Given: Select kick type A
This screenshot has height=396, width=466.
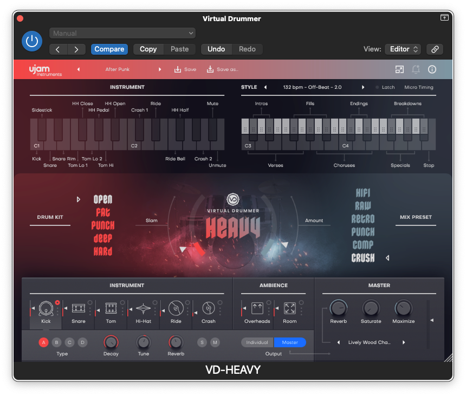Looking at the screenshot, I should [x=44, y=342].
